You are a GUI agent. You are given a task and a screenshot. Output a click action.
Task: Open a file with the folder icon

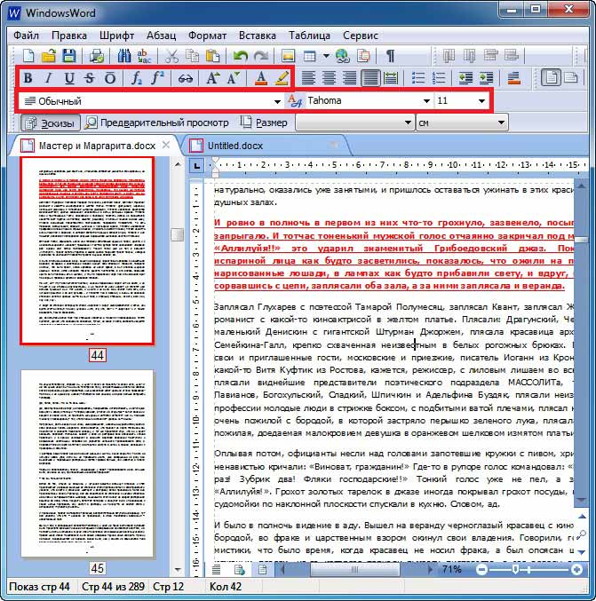tap(49, 56)
